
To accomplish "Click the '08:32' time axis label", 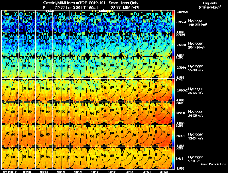I will point(95,172).
